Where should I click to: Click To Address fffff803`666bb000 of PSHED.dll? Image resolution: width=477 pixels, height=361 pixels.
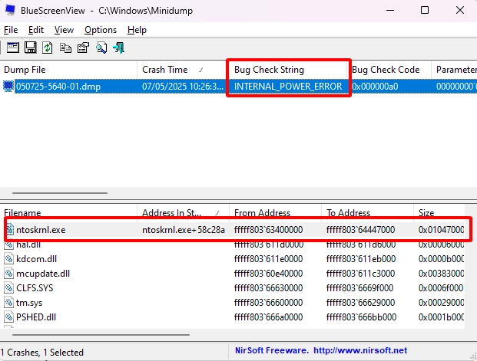[x=361, y=317]
